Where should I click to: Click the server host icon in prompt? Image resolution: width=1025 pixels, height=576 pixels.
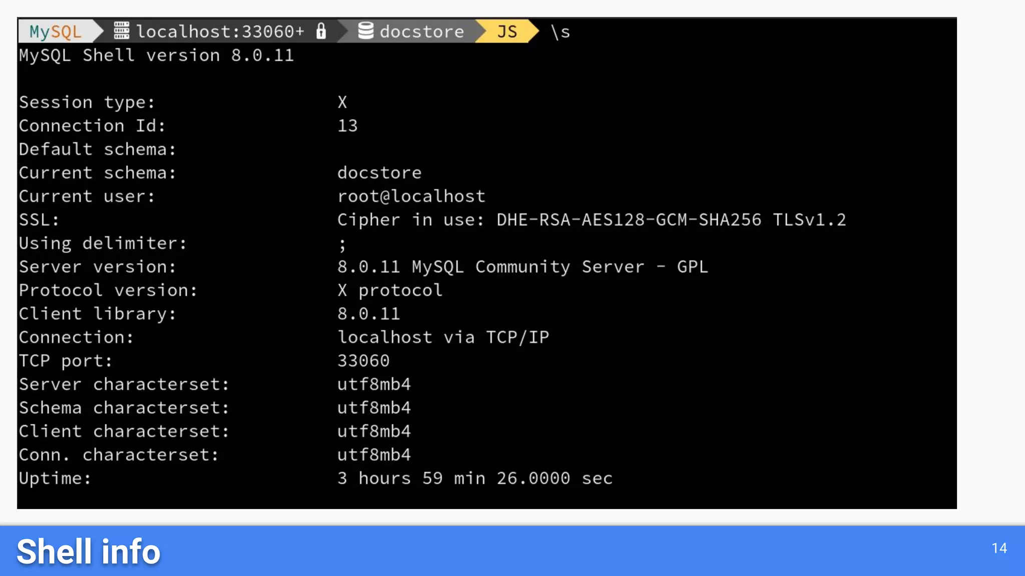pyautogui.click(x=121, y=31)
